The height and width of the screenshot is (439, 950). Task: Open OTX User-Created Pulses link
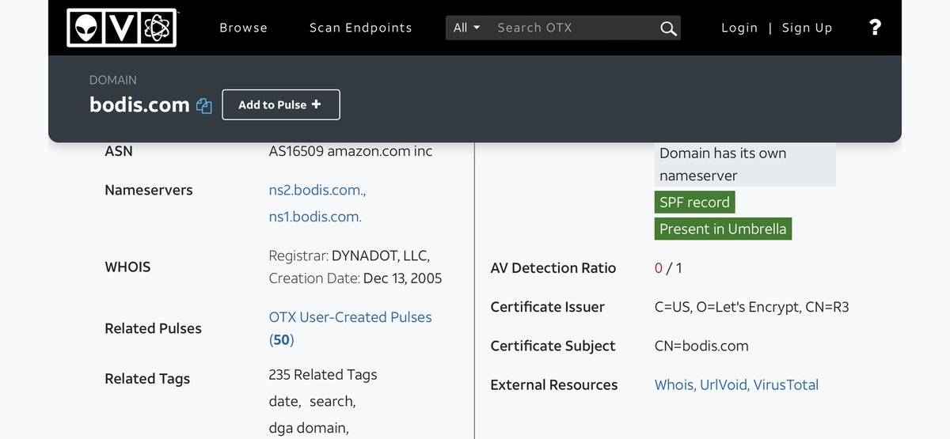point(350,317)
